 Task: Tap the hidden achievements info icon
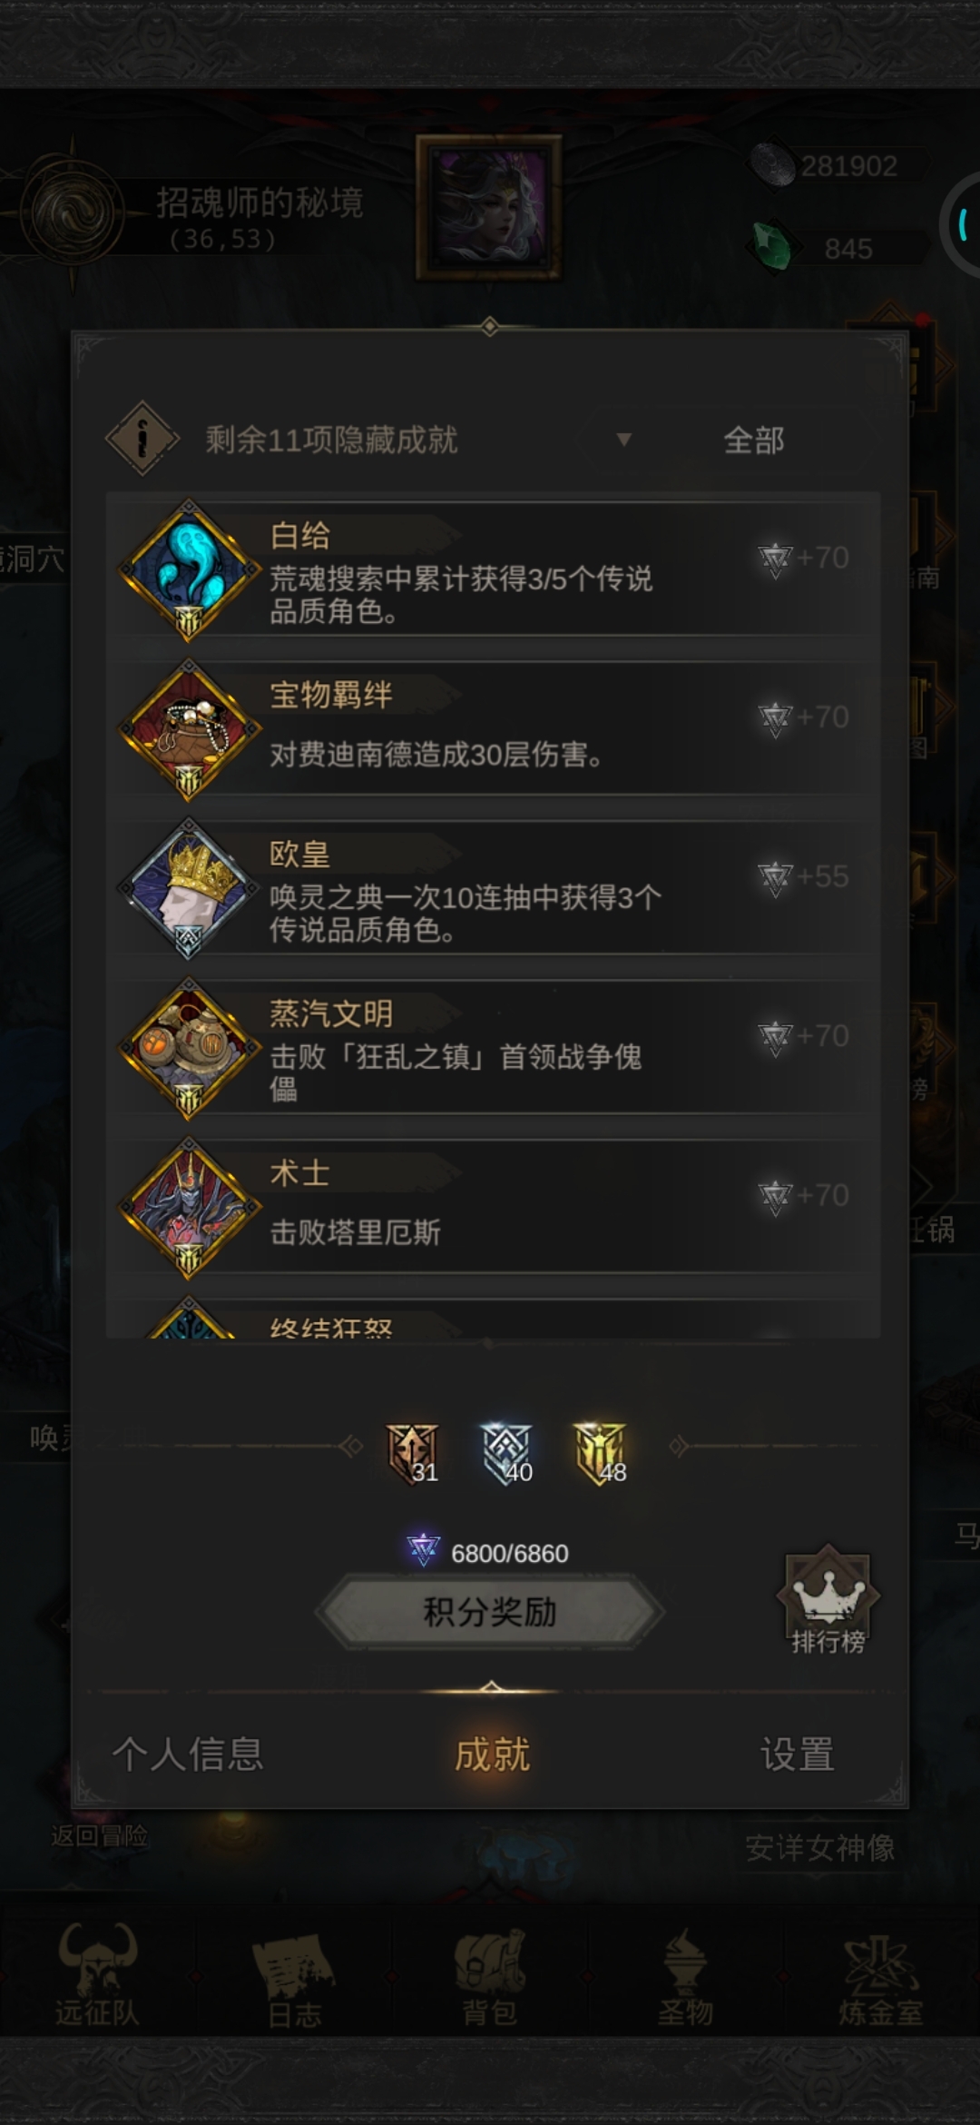(x=142, y=440)
